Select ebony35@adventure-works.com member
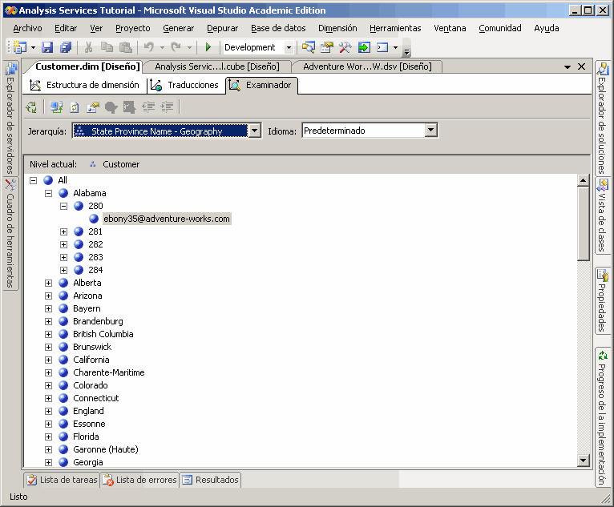 (167, 219)
